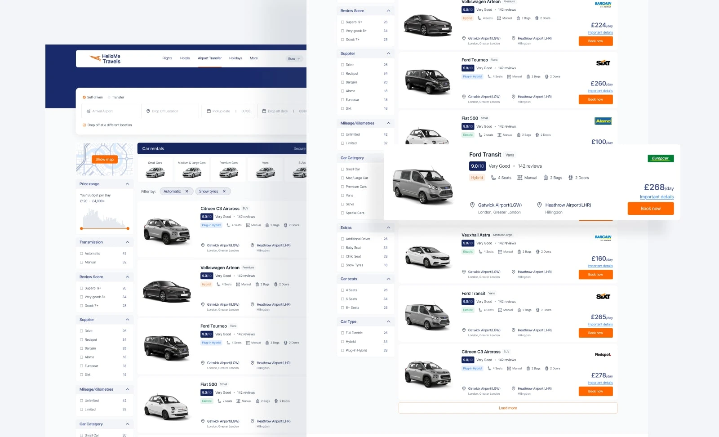
Task: Check the Automatic transmission checkbox
Action: point(81,254)
